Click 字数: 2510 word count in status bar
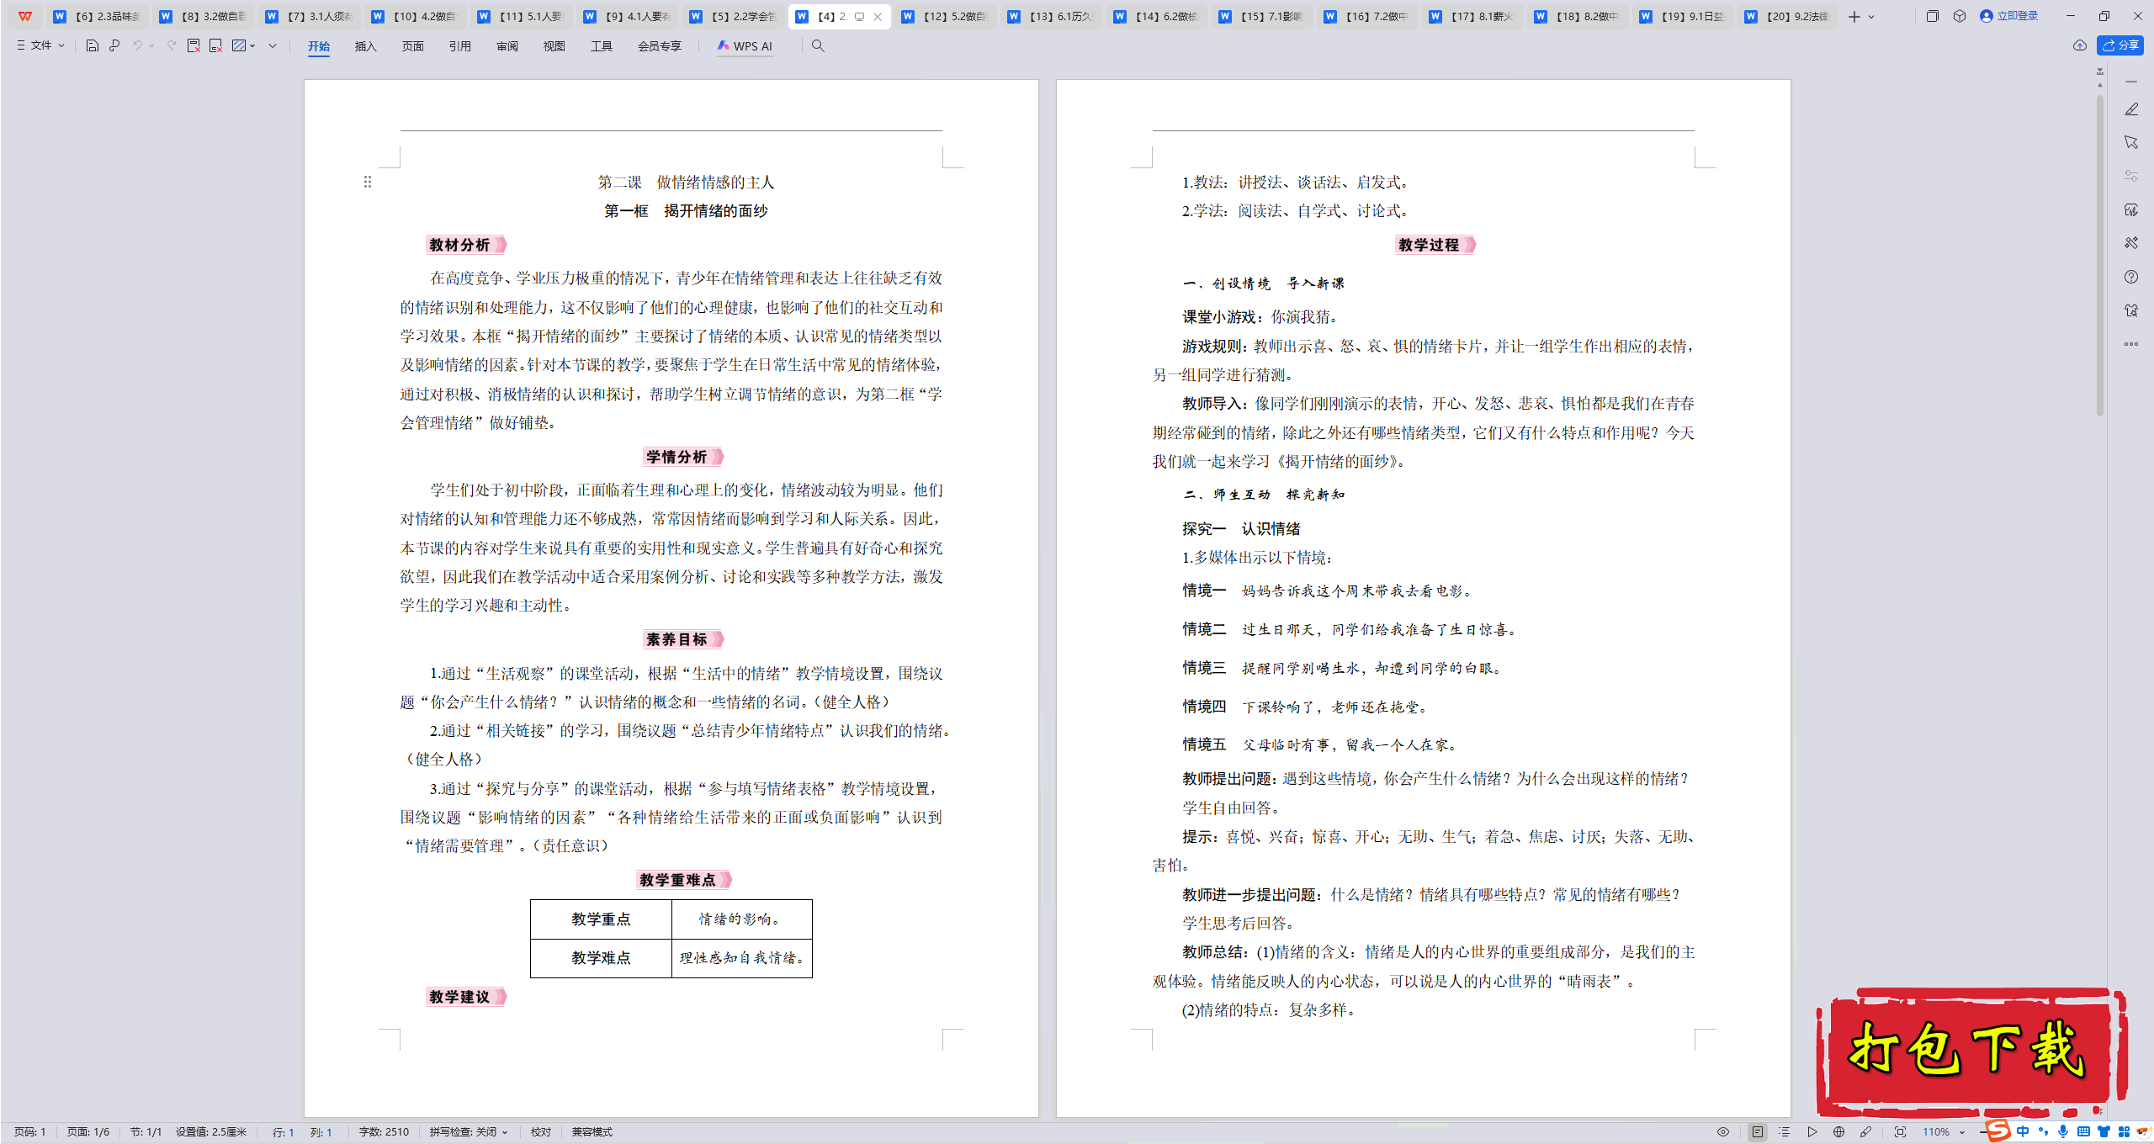2154x1144 pixels. [x=384, y=1132]
